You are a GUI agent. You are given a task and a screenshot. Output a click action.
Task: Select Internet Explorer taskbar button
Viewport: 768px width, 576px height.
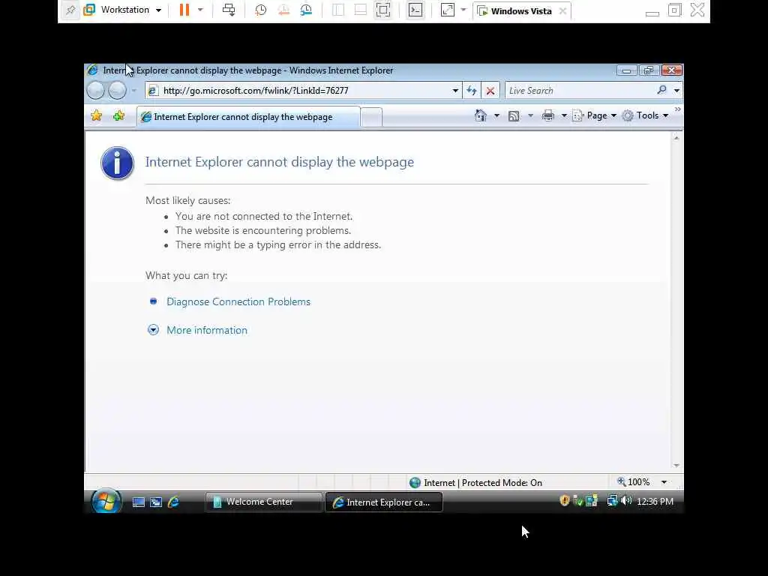click(x=383, y=502)
